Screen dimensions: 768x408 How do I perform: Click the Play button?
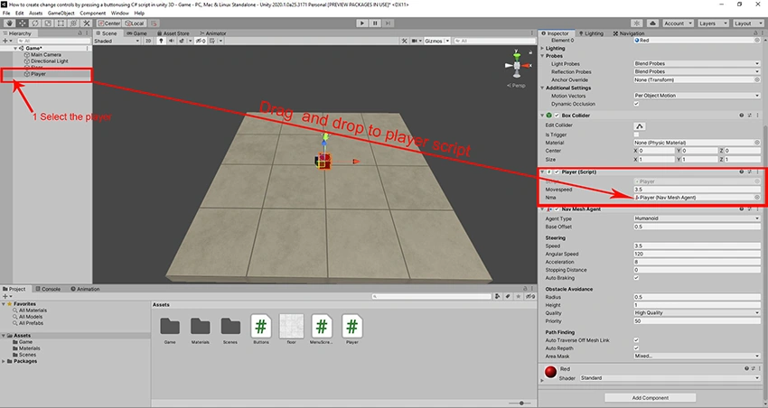click(x=362, y=23)
